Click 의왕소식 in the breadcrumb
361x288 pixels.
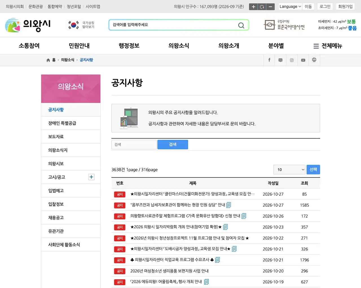pos(68,60)
